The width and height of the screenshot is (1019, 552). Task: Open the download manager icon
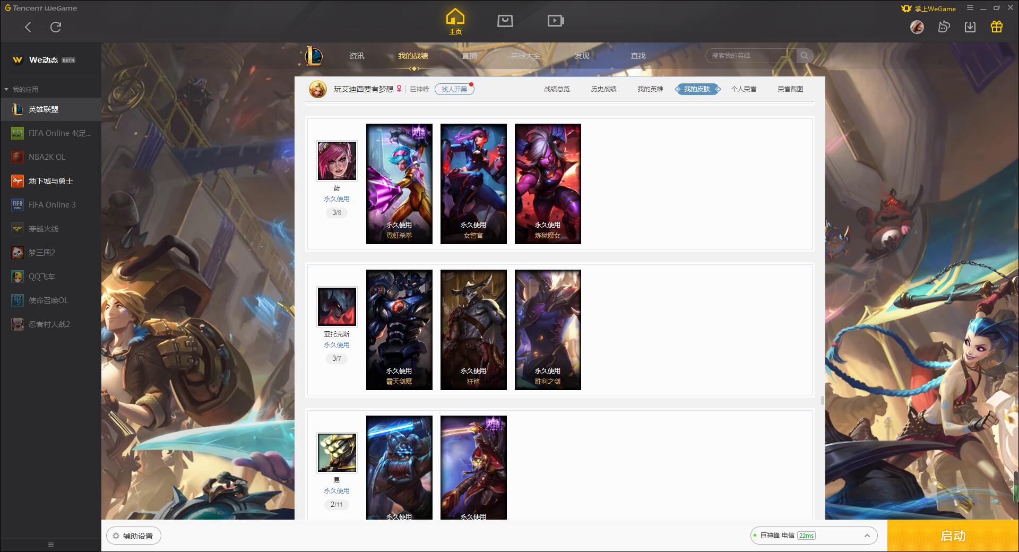[x=970, y=27]
